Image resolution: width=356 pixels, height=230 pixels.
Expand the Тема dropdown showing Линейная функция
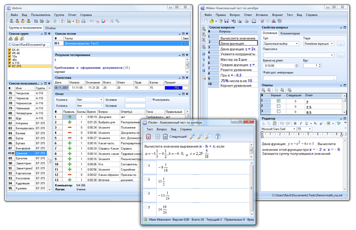319,44
